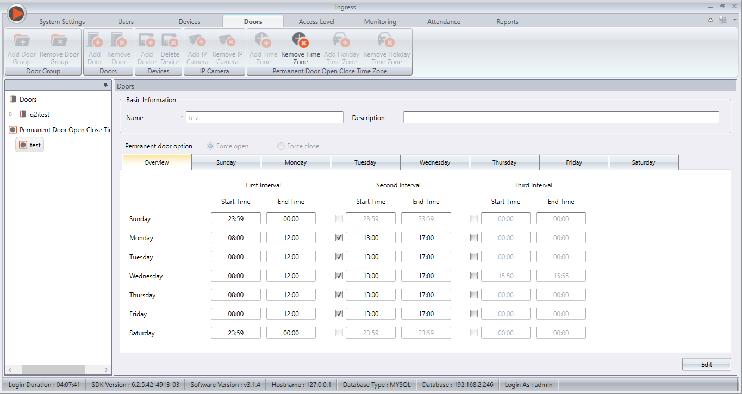Click the Add Time Zone icon
Image resolution: width=742 pixels, height=394 pixels.
pyautogui.click(x=263, y=41)
